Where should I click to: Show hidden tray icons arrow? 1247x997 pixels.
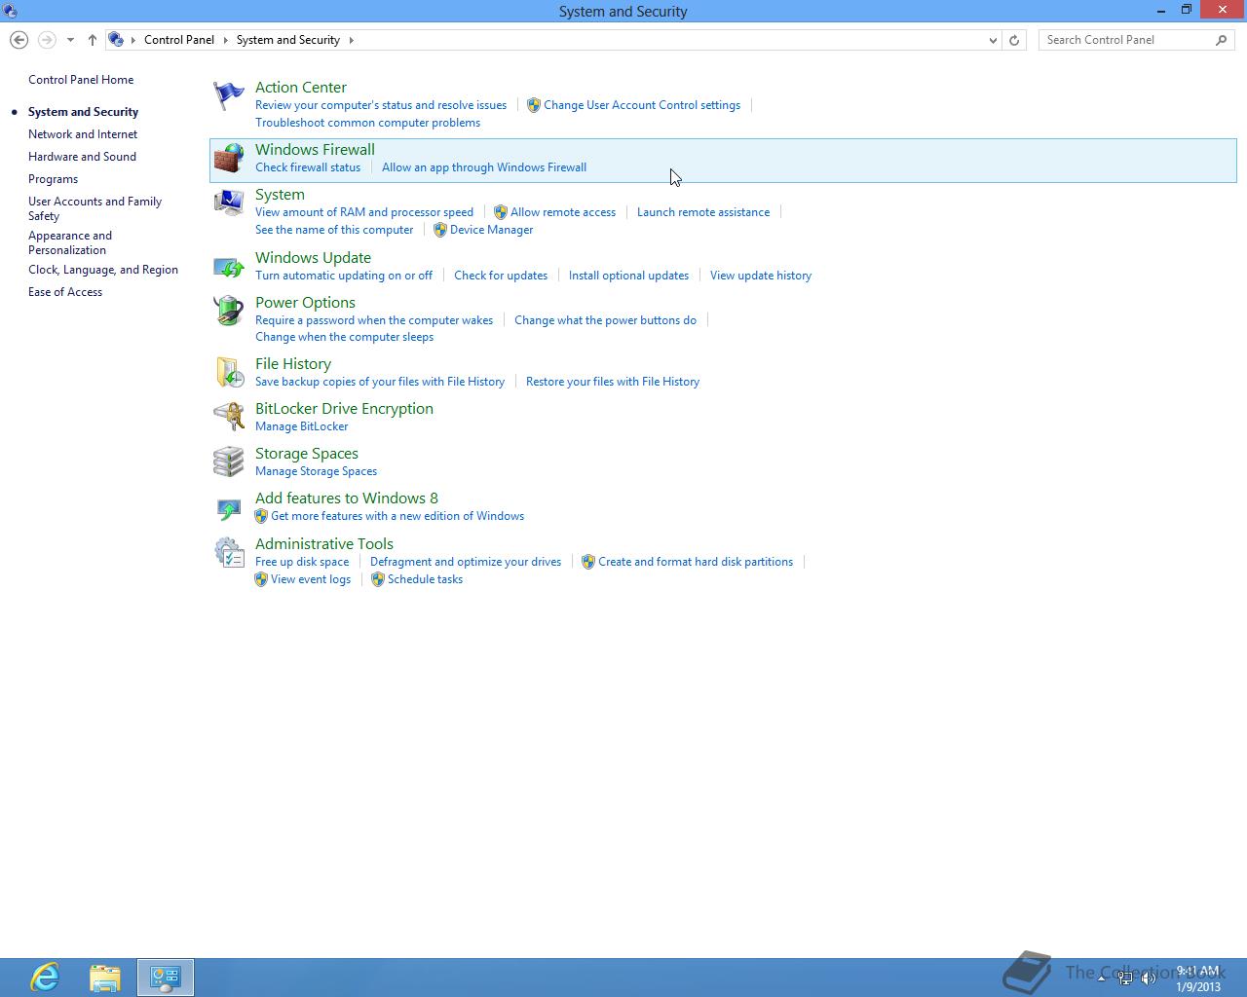1102,979
